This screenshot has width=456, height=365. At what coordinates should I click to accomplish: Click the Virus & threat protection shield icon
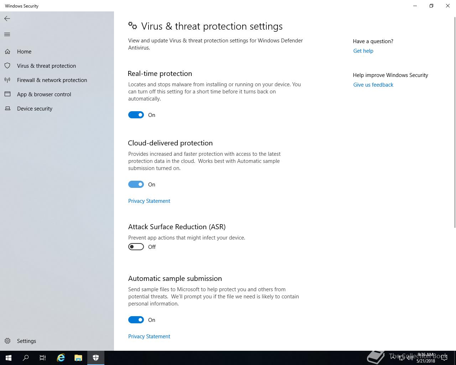click(7, 66)
